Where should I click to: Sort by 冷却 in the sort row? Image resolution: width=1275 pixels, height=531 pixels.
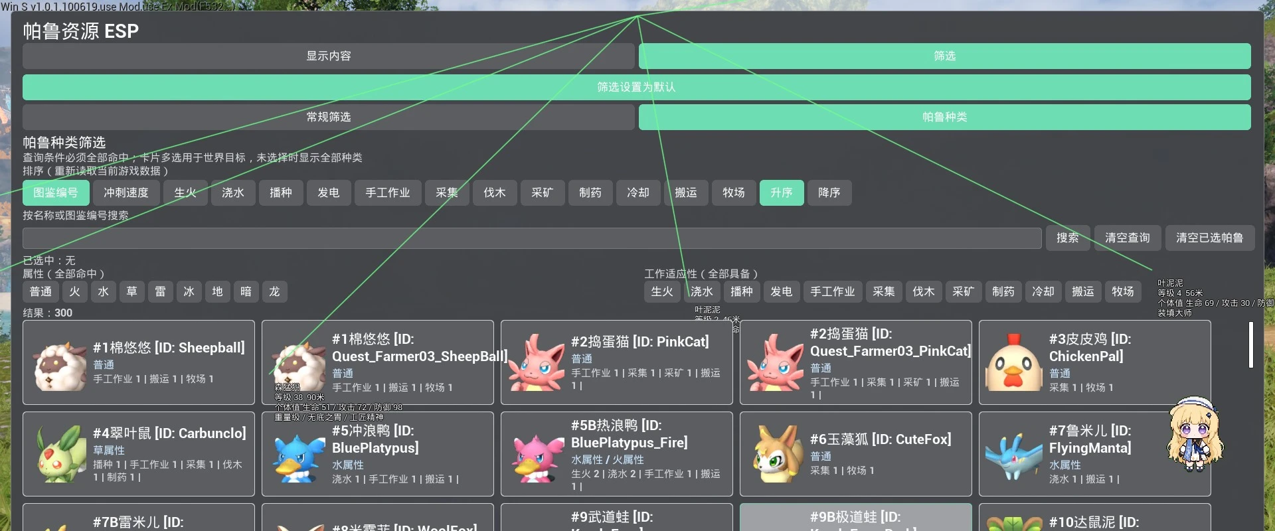tap(638, 193)
